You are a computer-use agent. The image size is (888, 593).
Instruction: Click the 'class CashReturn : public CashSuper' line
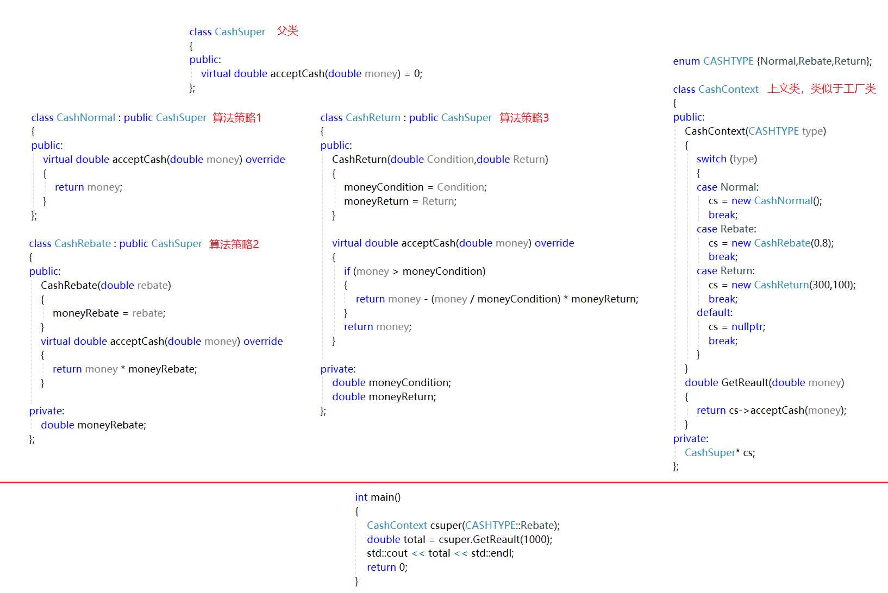[406, 117]
